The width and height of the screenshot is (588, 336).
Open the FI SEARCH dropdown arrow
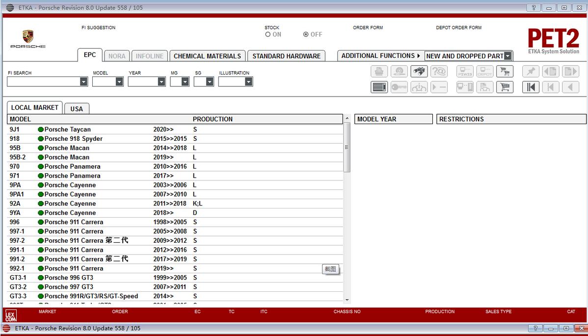(x=83, y=81)
